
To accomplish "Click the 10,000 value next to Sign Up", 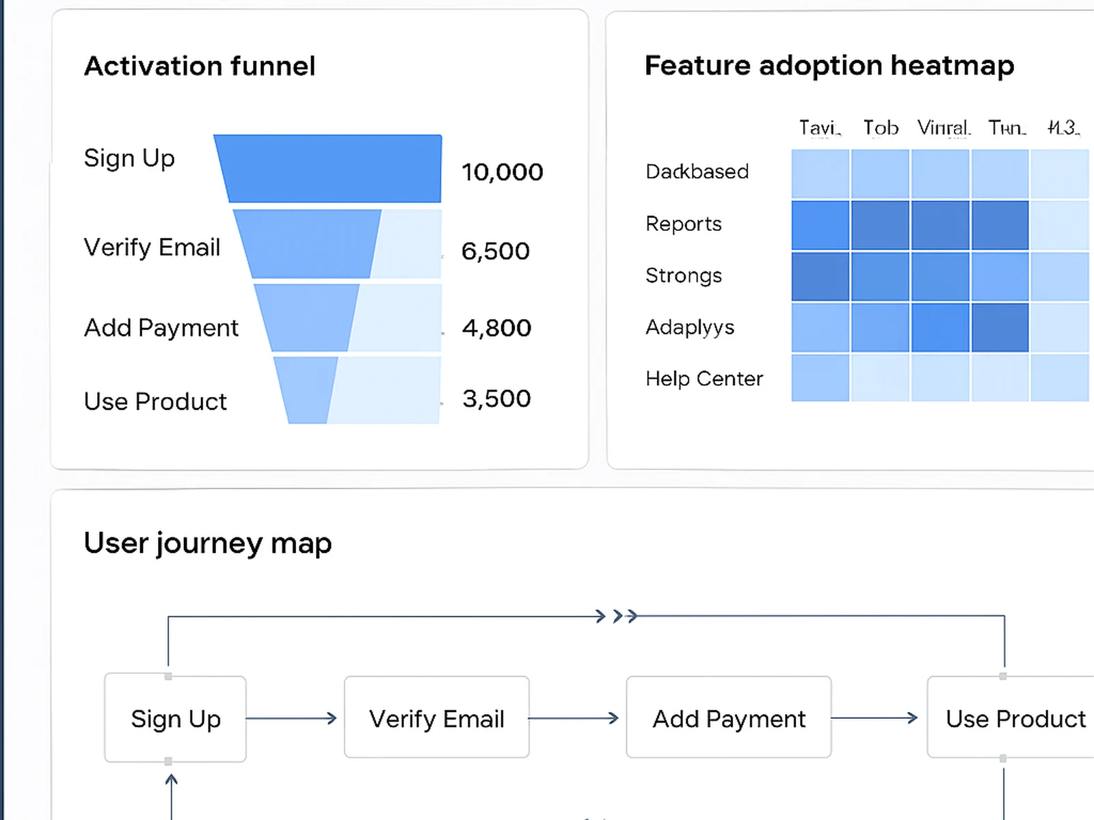I will click(503, 172).
